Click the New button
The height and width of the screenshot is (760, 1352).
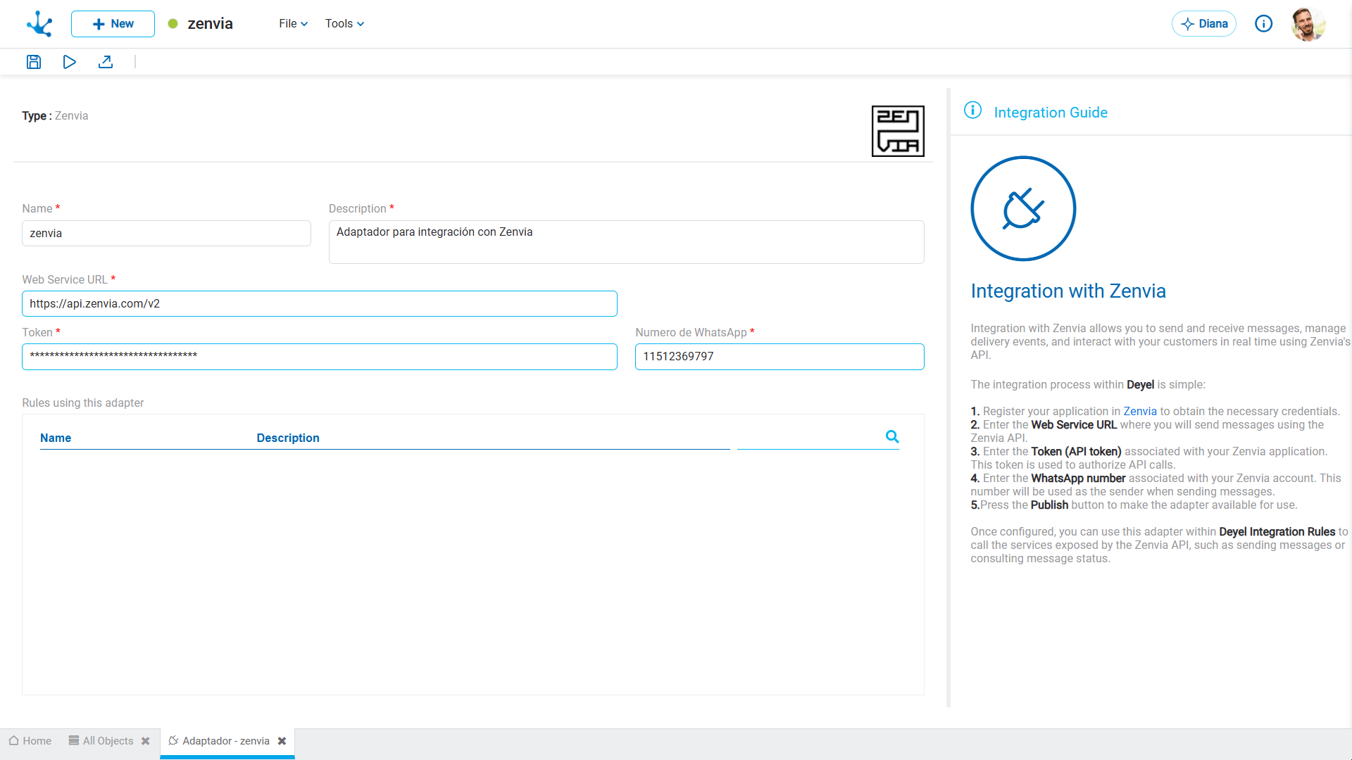pyautogui.click(x=113, y=24)
